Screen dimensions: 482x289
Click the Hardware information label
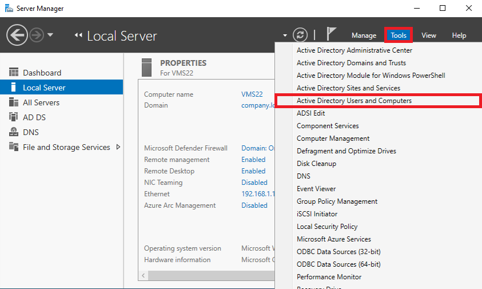[177, 260]
